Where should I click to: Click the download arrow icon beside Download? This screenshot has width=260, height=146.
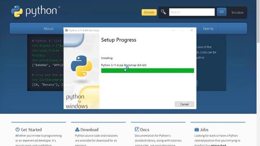tap(77, 129)
